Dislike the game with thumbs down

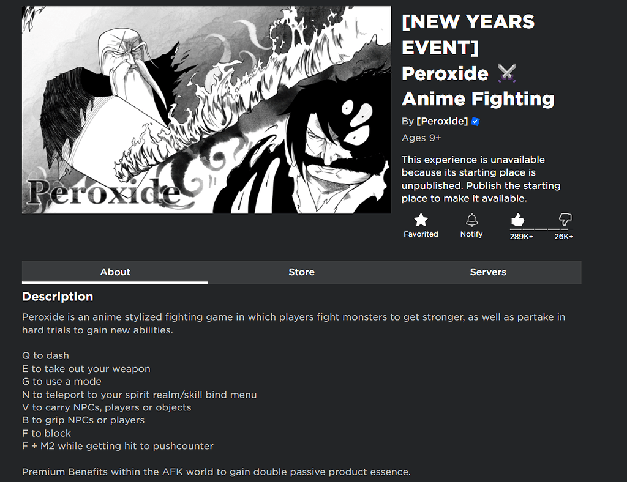point(565,220)
